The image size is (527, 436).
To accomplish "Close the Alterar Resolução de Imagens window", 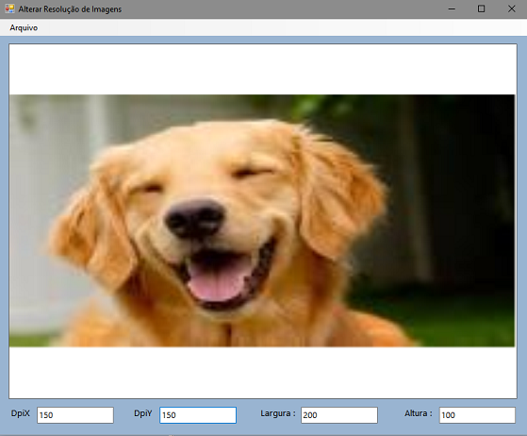I will click(x=512, y=9).
